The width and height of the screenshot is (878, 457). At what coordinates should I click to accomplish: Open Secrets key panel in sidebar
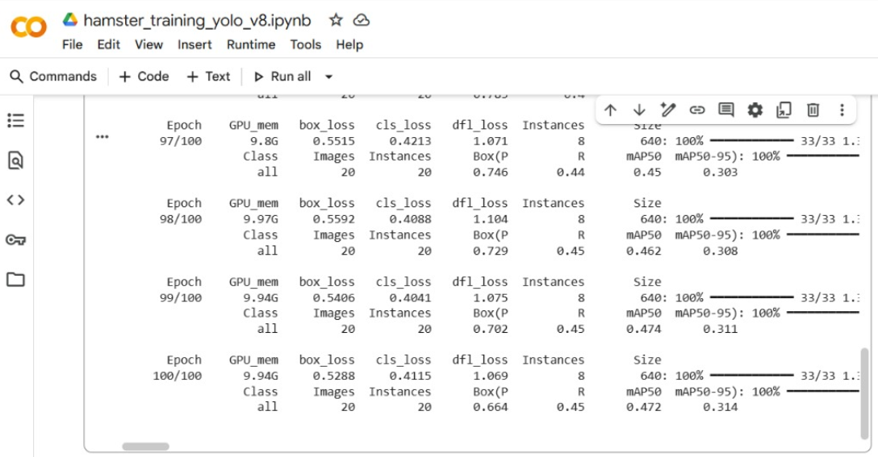tap(15, 239)
